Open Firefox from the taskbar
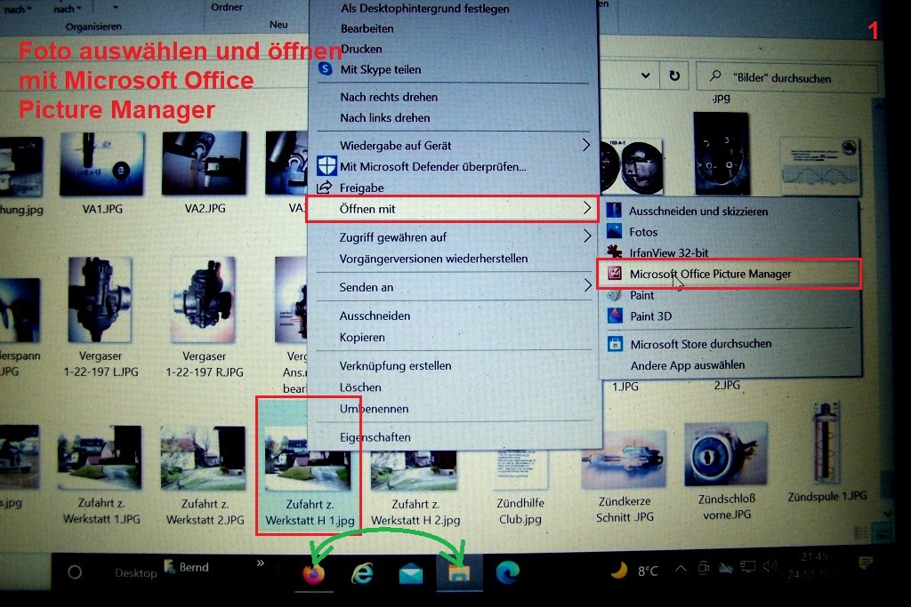The width and height of the screenshot is (911, 607). point(314,573)
